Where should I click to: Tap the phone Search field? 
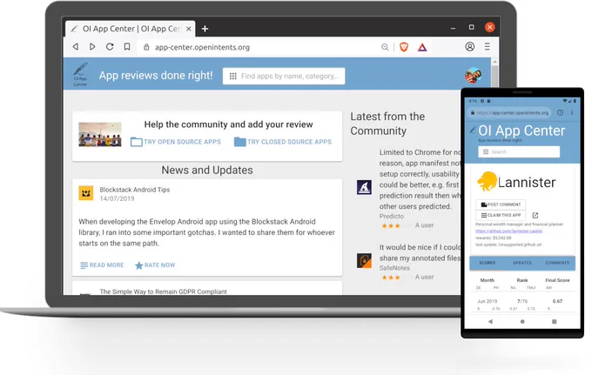[519, 151]
